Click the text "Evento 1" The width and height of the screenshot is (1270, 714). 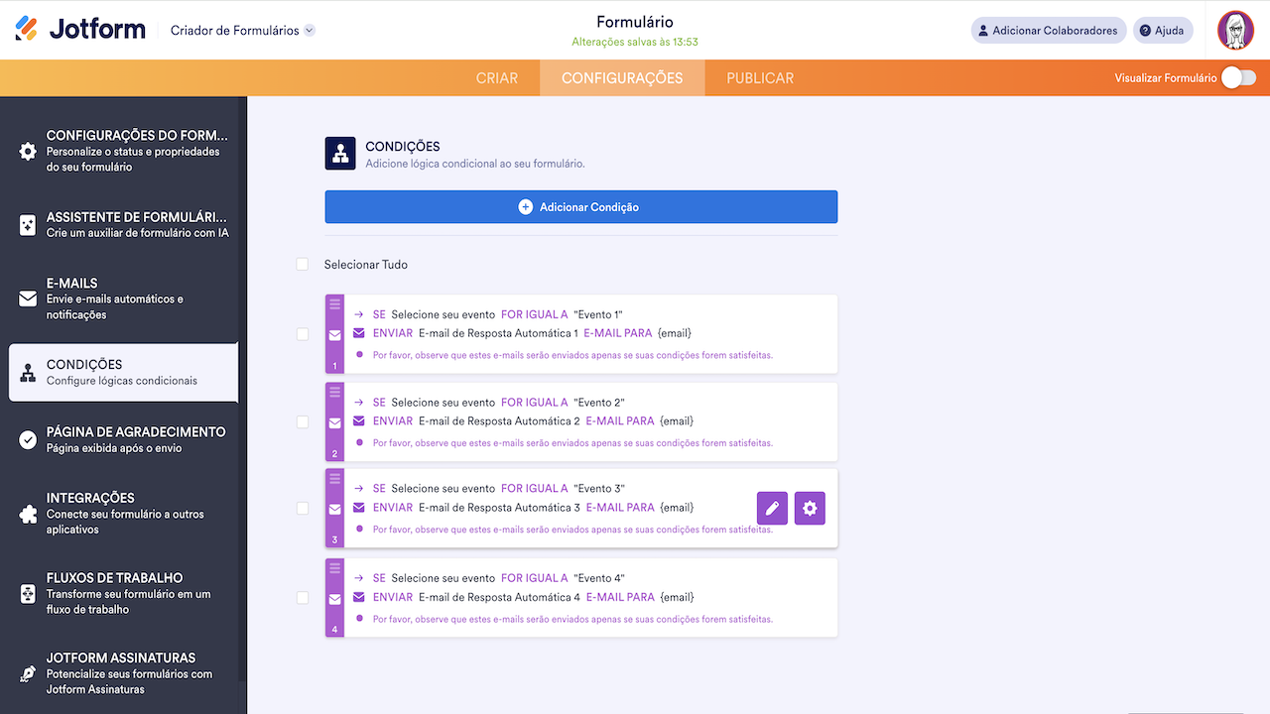[x=598, y=314]
